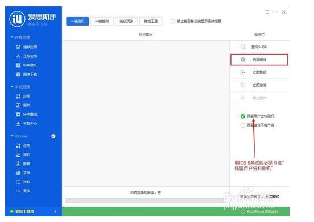Viewport: 314px width, 222px height.
Task: Open 文件 under the iPhone section
Action: pos(23,173)
